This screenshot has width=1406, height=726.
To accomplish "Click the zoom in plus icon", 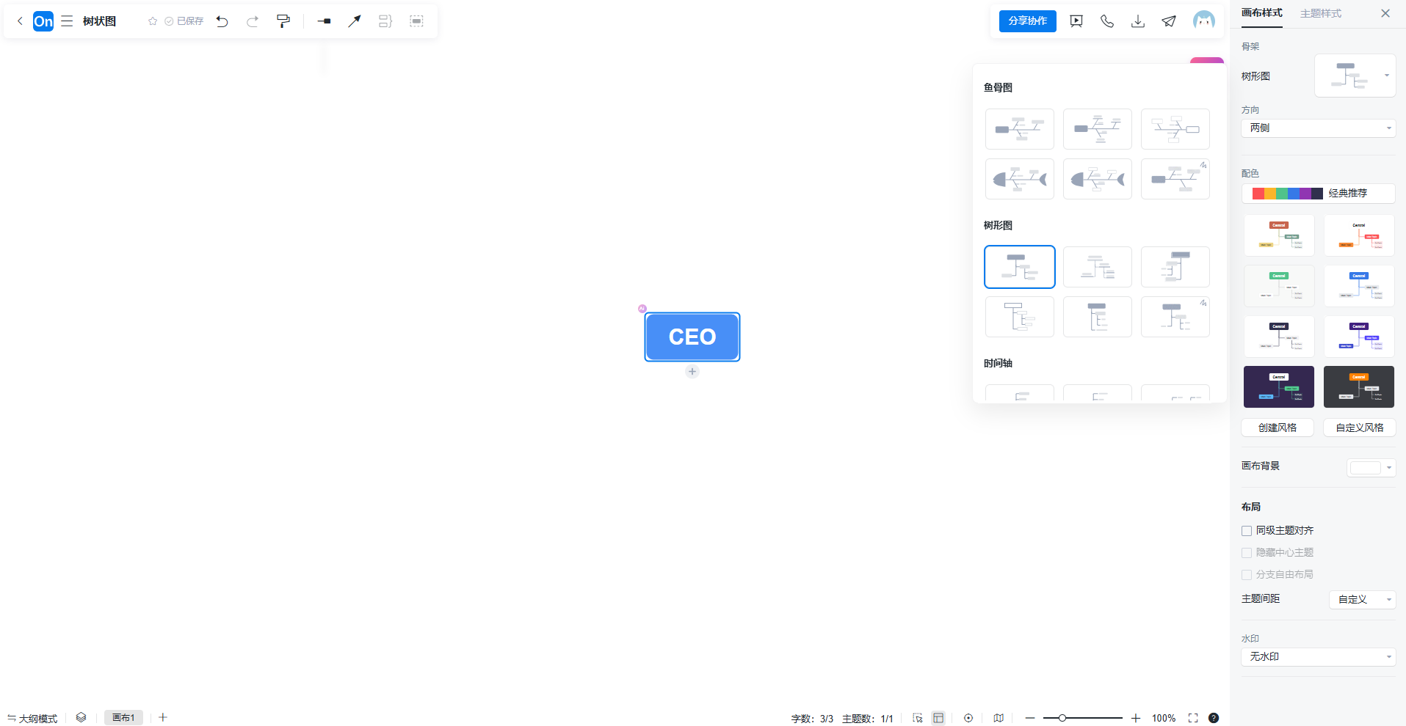I will (x=1135, y=718).
